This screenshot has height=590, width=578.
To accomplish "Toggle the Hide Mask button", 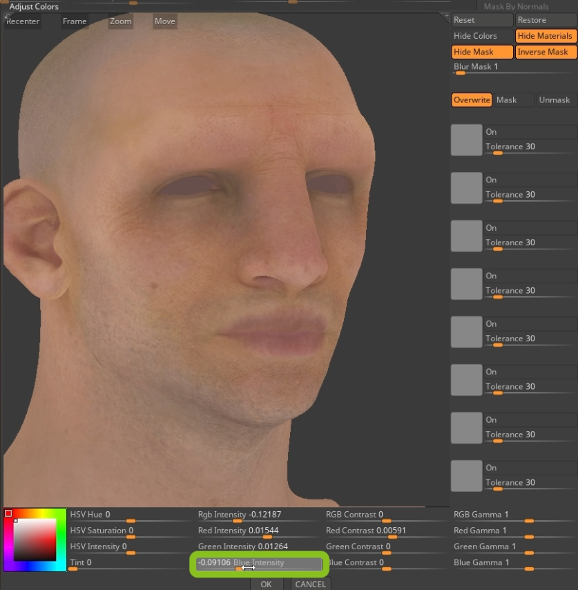I will coord(482,52).
